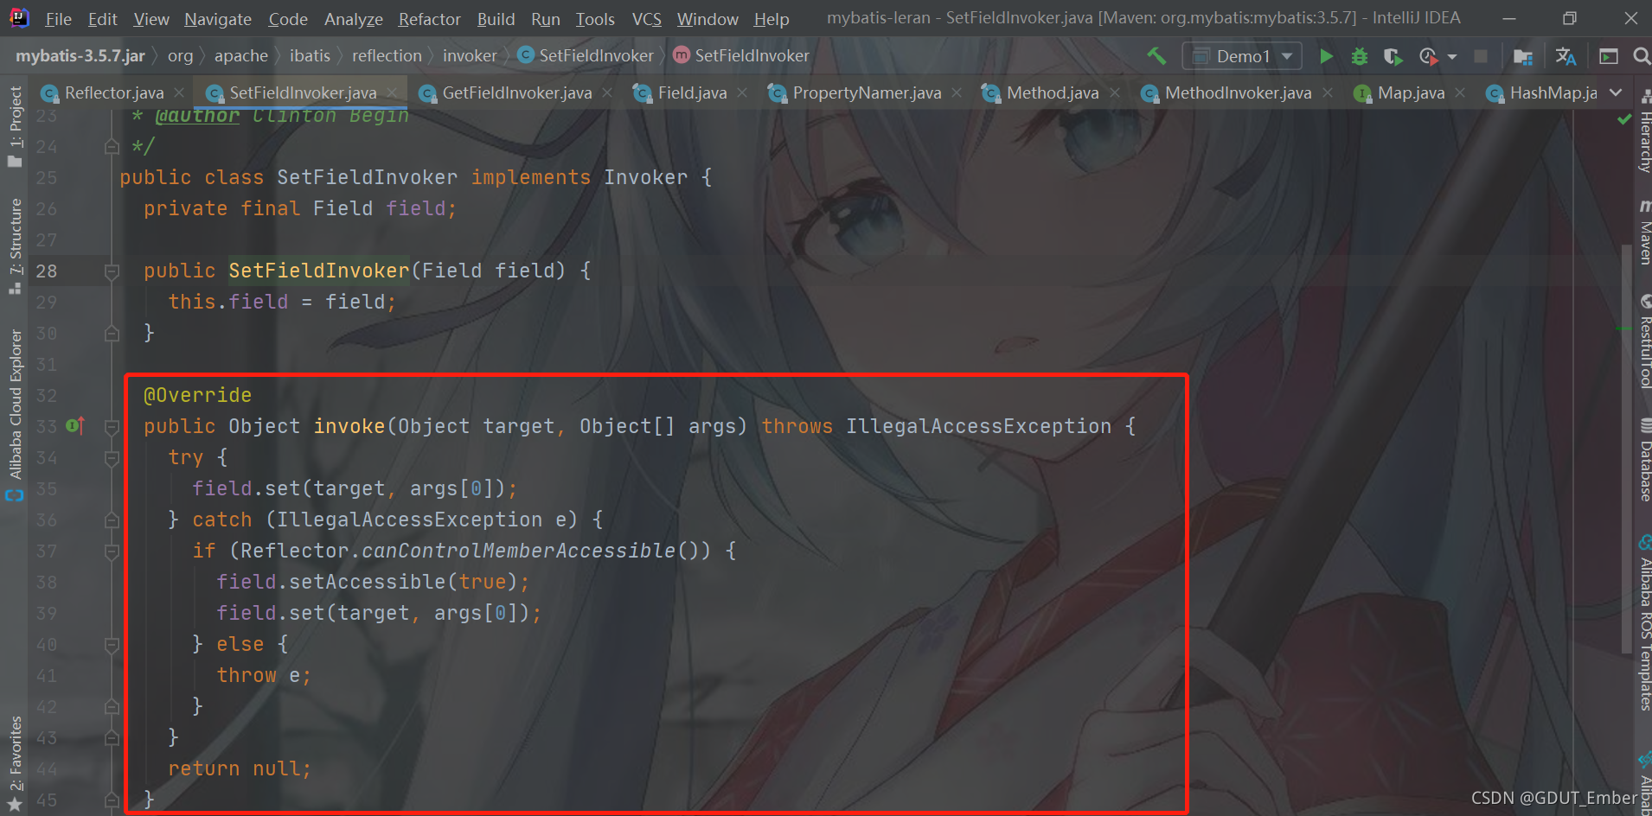This screenshot has height=816, width=1652.
Task: Open Project Structure icon
Action: 1523,56
